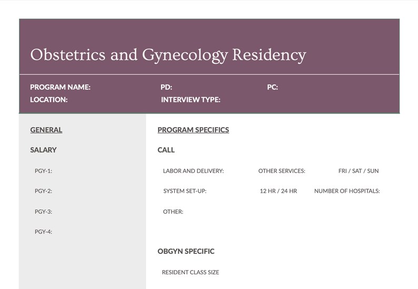Screen dimensions: 418x289
Task: Click the NUMBER OF HOSPITALS: label
Action: click(x=347, y=191)
